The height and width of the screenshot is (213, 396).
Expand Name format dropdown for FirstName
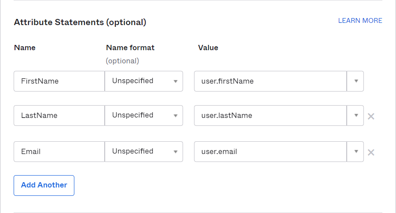144,81
